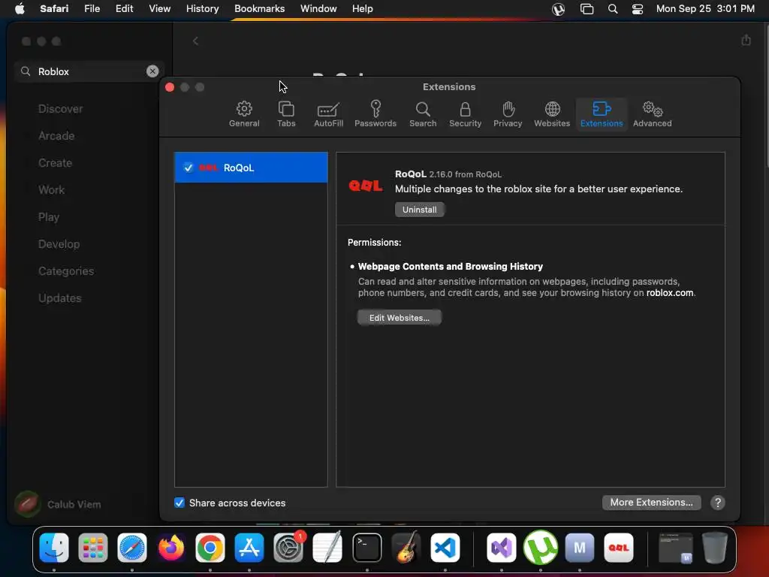
Task: Open the Search preferences pane
Action: click(x=423, y=114)
